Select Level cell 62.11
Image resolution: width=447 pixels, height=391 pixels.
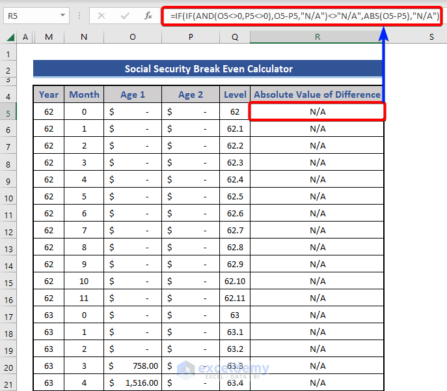(235, 298)
